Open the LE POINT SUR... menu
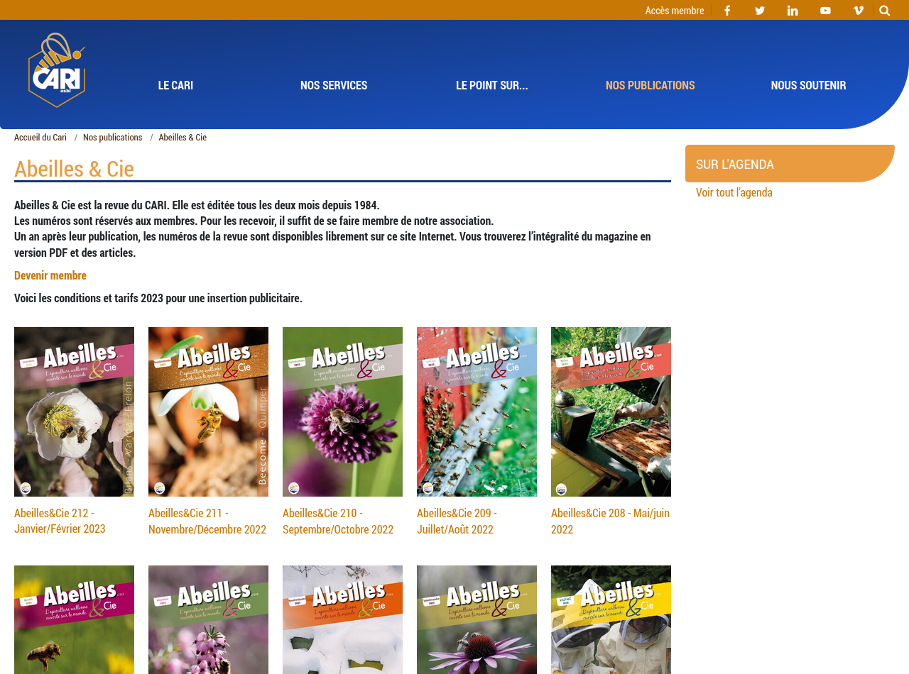 pyautogui.click(x=492, y=85)
